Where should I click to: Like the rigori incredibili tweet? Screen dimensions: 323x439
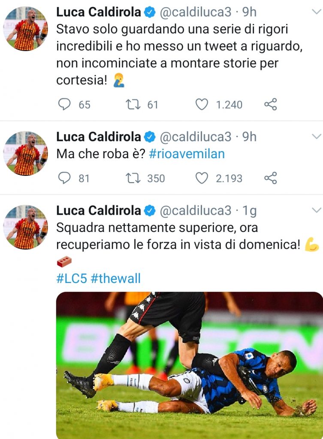(x=202, y=104)
